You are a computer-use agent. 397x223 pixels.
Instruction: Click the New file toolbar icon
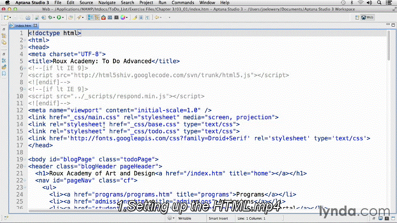point(6,17)
